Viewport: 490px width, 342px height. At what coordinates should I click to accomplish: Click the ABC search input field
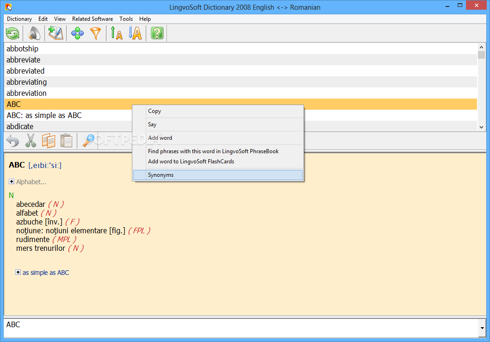point(242,328)
